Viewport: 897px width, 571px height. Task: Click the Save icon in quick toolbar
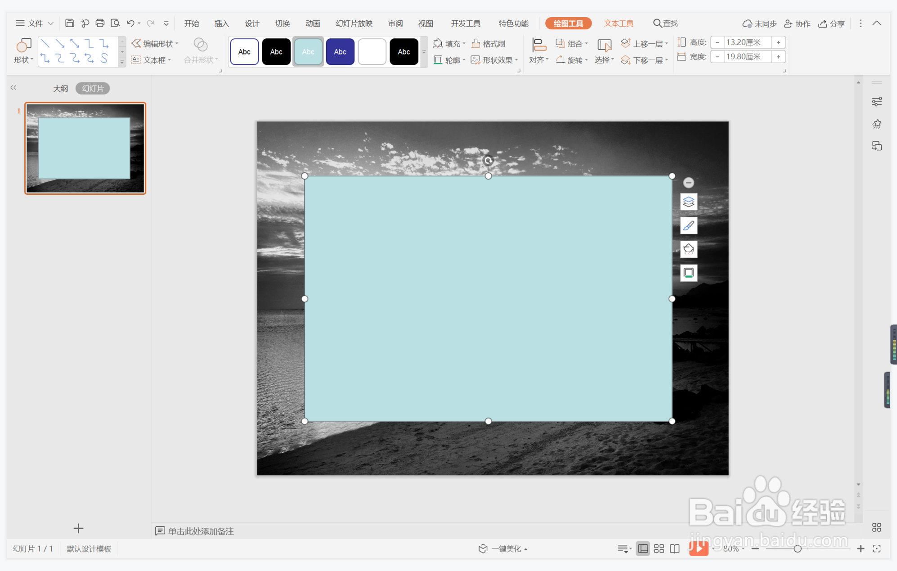pyautogui.click(x=69, y=23)
